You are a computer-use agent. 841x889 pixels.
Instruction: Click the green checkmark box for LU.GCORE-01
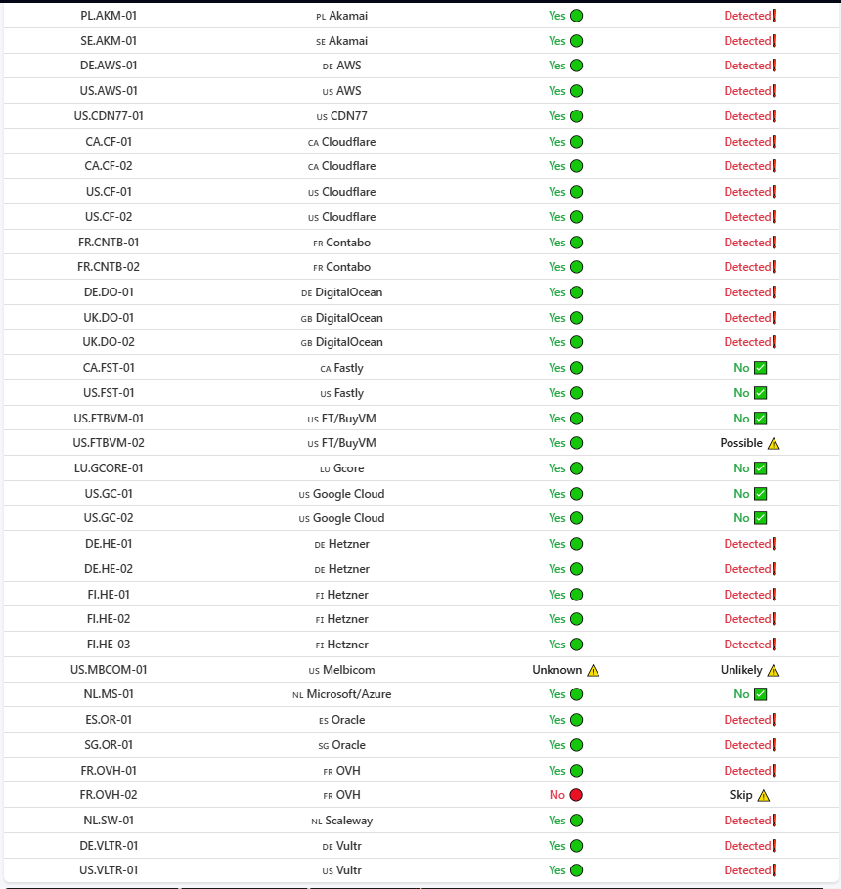pos(761,468)
